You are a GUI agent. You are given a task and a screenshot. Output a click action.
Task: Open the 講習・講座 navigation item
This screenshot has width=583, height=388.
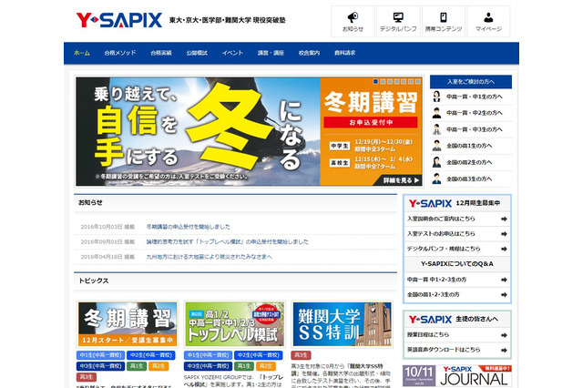(x=271, y=53)
